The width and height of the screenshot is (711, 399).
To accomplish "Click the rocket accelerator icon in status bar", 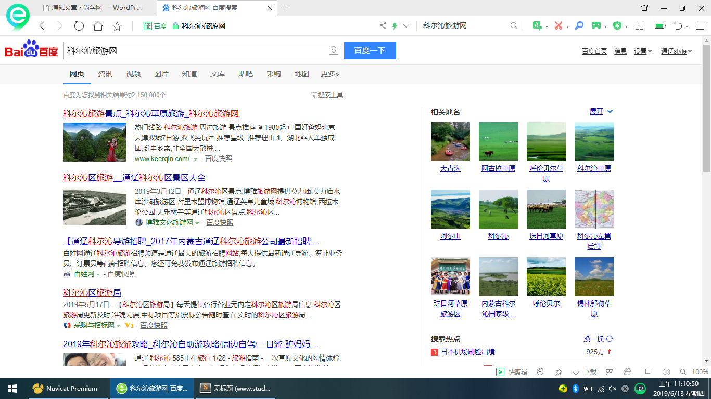I will click(558, 372).
